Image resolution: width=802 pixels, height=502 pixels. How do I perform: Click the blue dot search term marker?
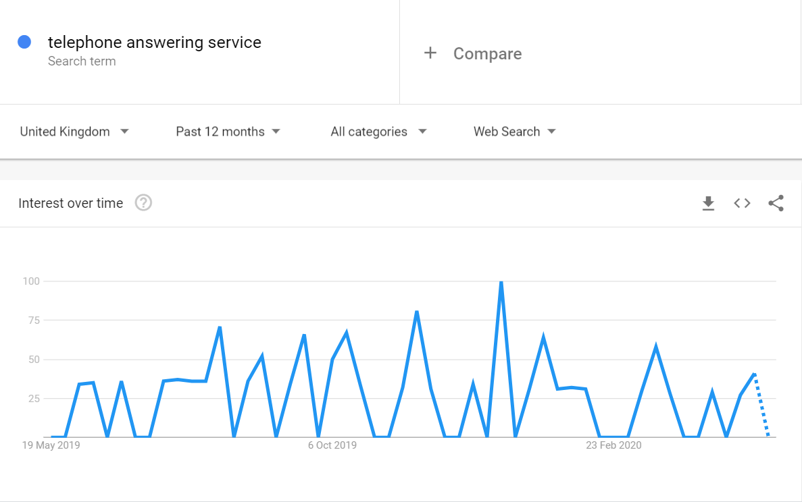[x=24, y=42]
